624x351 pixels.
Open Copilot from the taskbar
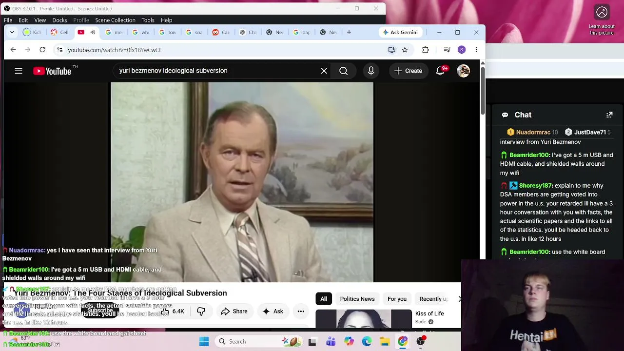click(x=349, y=342)
